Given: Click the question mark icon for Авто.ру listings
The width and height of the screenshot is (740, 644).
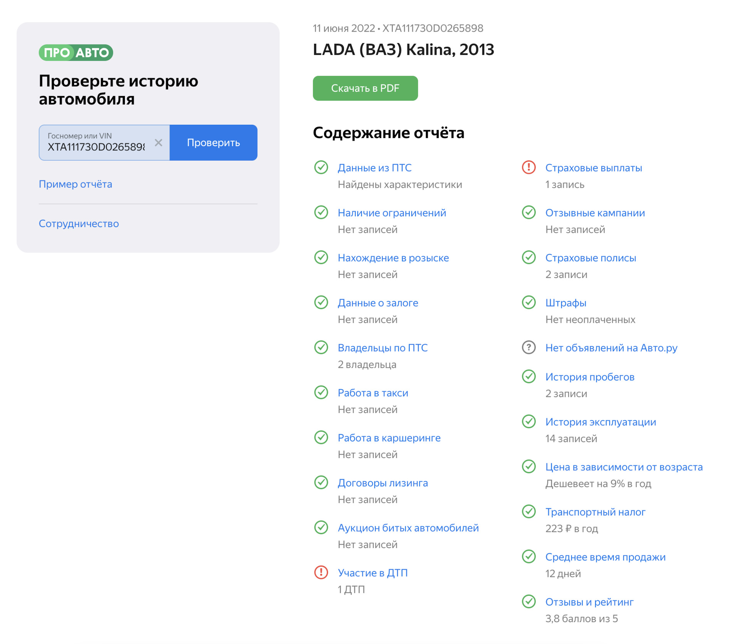Looking at the screenshot, I should [x=528, y=347].
